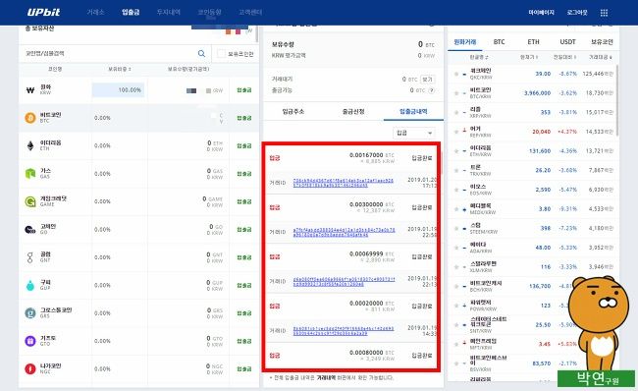Open the apps grid icon in header

click(604, 13)
